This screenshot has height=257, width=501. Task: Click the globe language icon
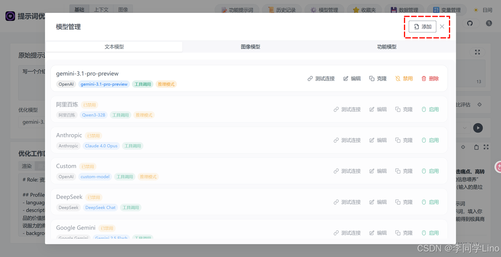point(489,23)
